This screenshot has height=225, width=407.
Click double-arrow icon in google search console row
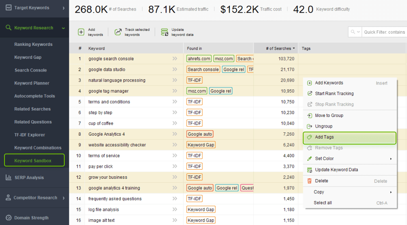click(175, 59)
